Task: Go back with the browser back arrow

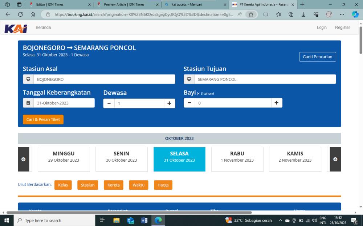Action: click(x=8, y=14)
